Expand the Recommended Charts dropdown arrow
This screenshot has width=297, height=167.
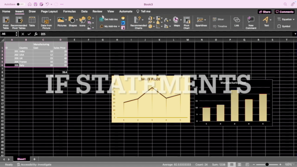(142, 19)
